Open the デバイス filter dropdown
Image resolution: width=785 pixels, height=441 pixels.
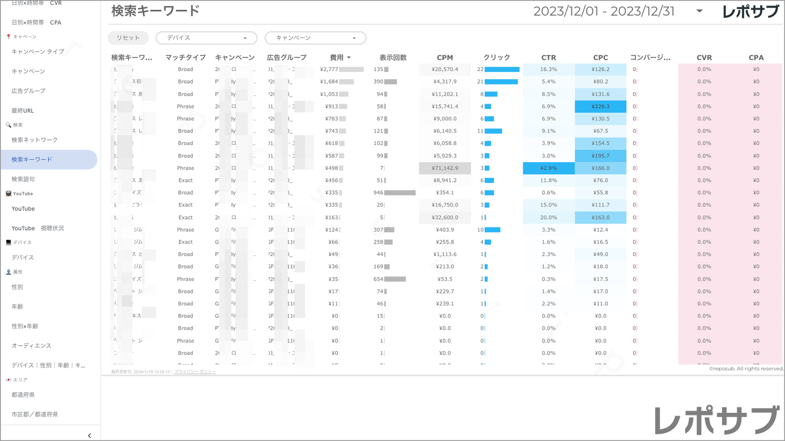point(206,38)
